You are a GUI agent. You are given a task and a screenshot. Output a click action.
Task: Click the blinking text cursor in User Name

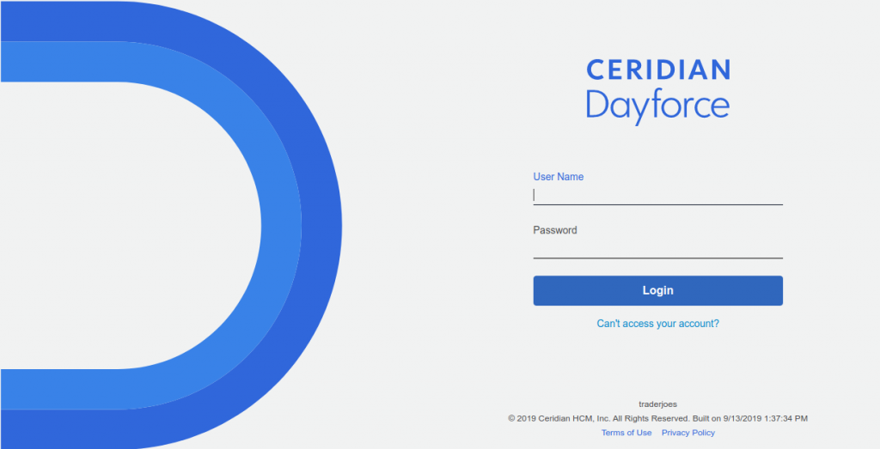pyautogui.click(x=535, y=195)
